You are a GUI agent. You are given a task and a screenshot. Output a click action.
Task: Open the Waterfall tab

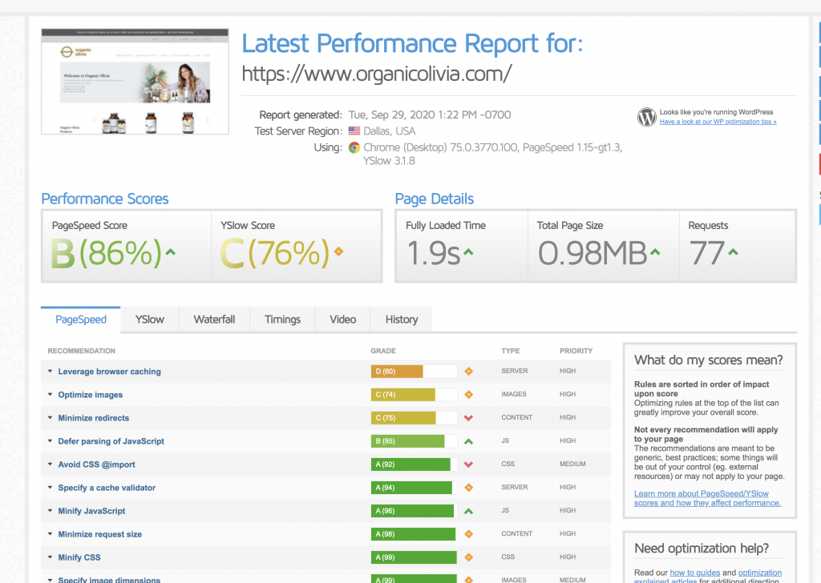point(214,320)
